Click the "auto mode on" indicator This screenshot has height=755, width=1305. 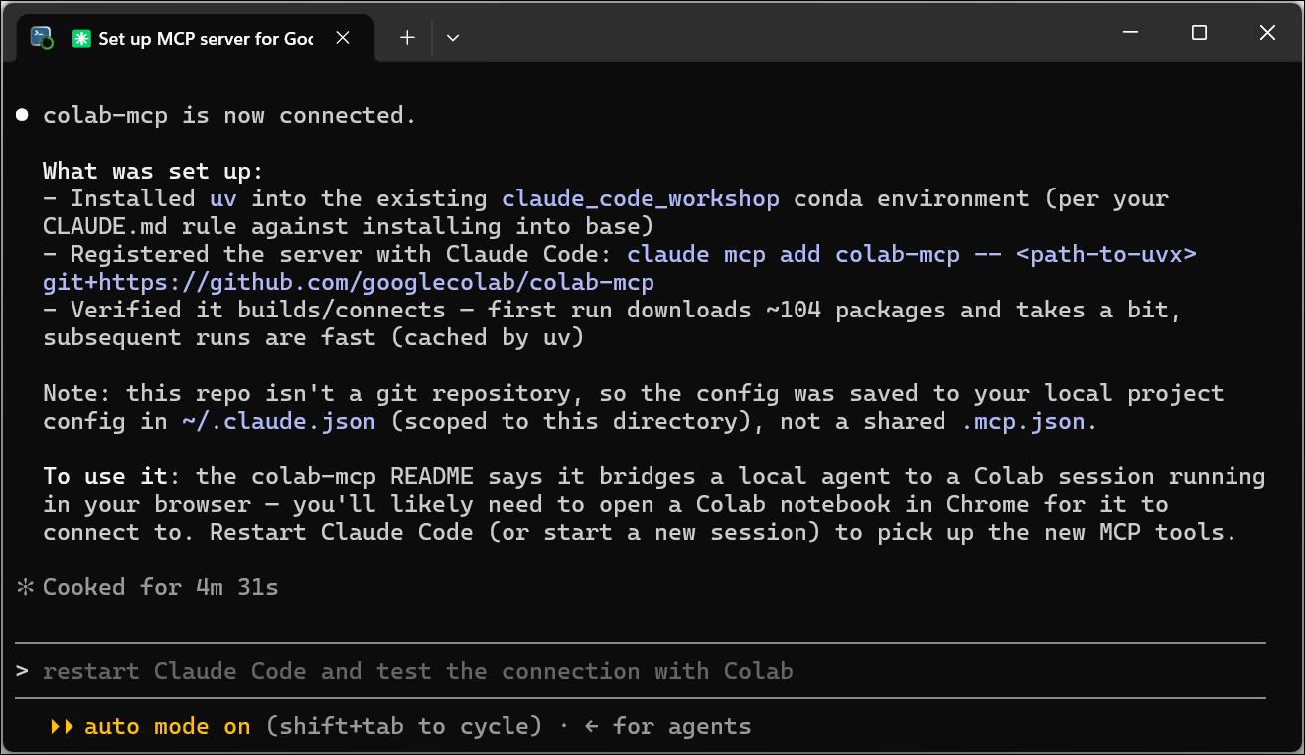tap(167, 726)
